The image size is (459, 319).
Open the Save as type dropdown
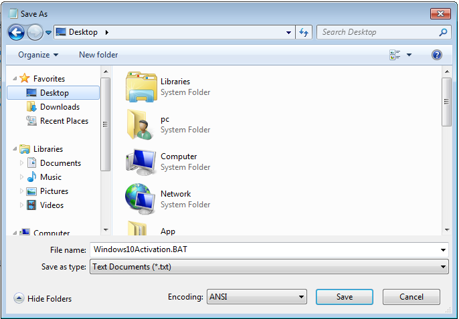(269, 267)
